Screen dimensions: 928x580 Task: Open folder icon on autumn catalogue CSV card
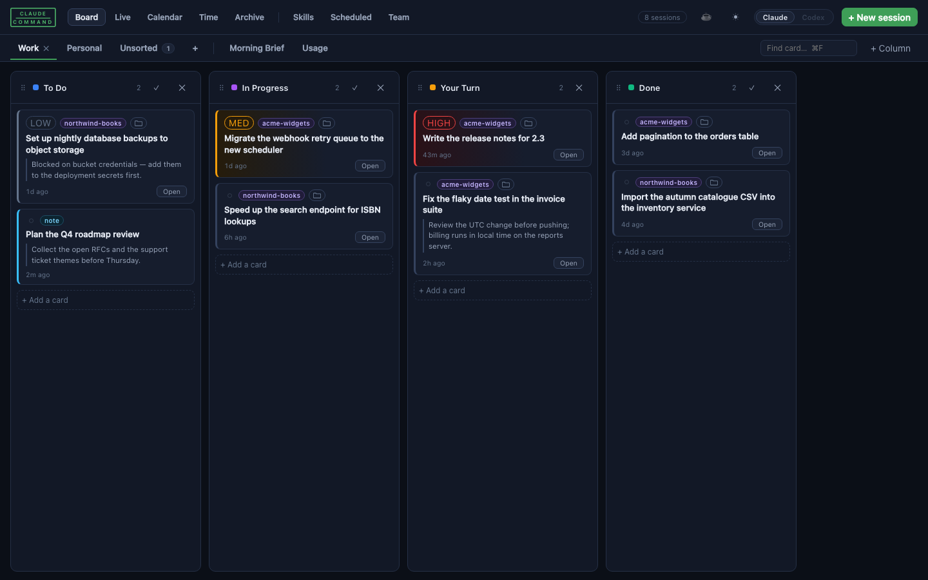(x=714, y=182)
